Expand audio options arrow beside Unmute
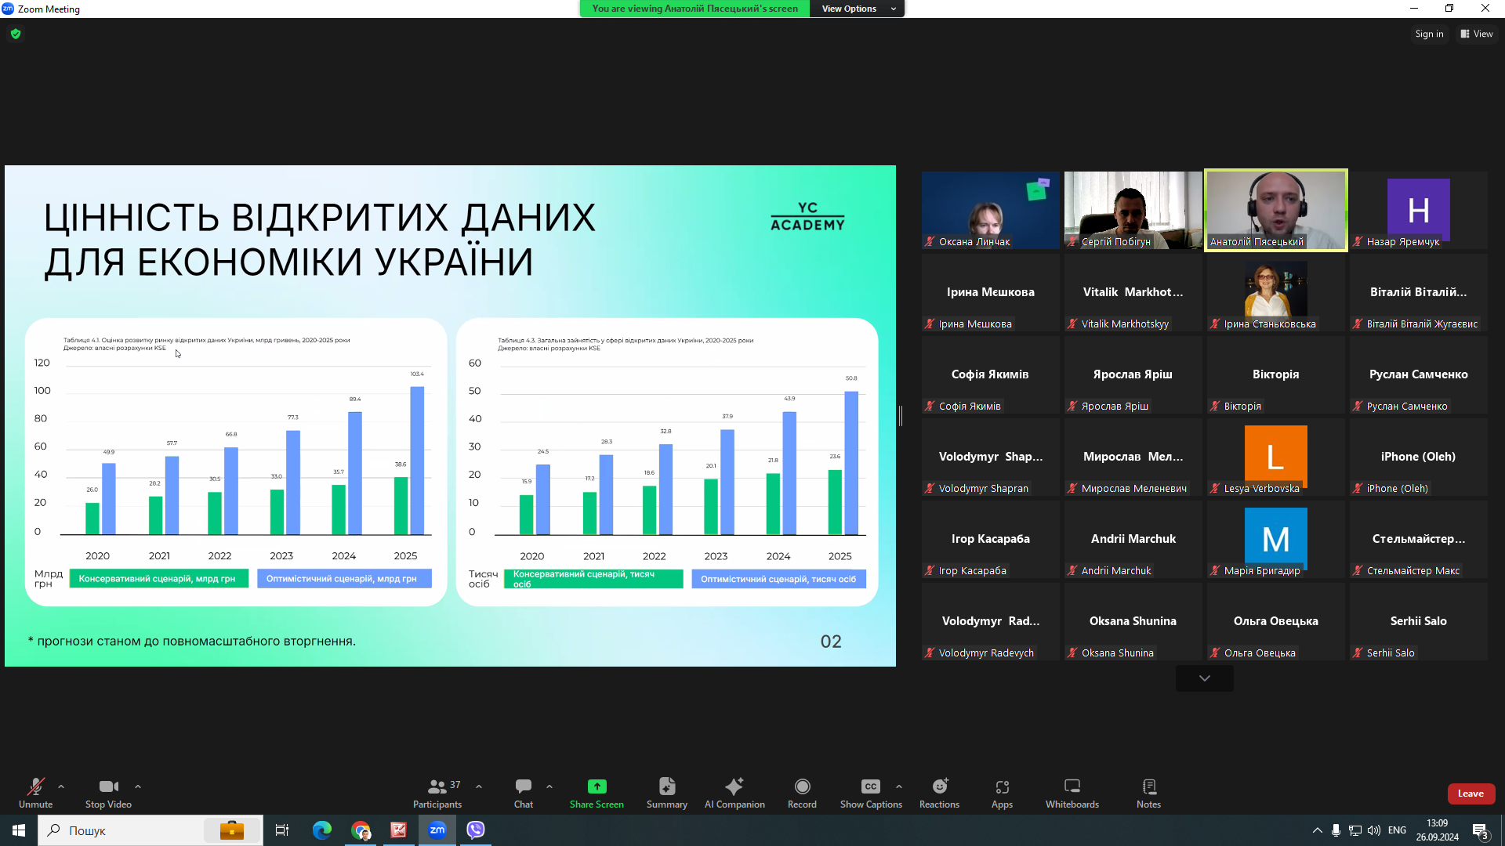1505x846 pixels. click(x=61, y=786)
